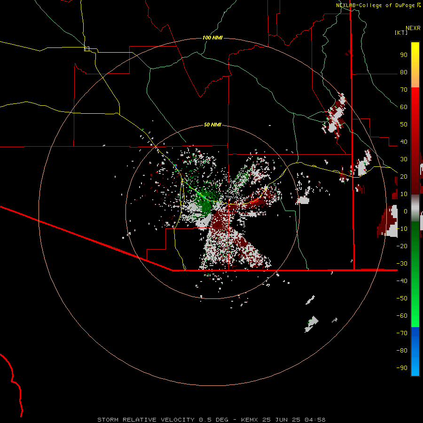Select the positive 20 scale label
This screenshot has height=423, width=423.
[404, 176]
